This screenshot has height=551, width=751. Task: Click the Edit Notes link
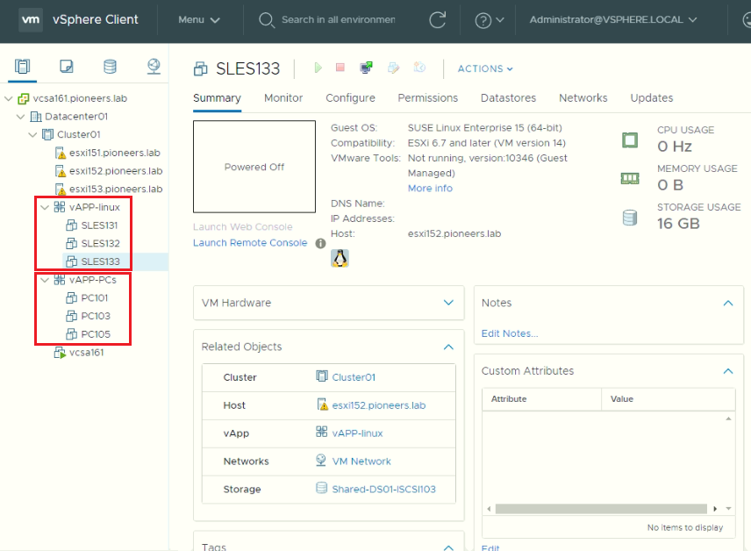[510, 333]
